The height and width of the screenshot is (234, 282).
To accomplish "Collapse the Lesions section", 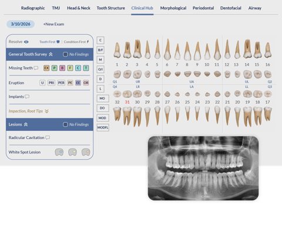I will point(26,124).
